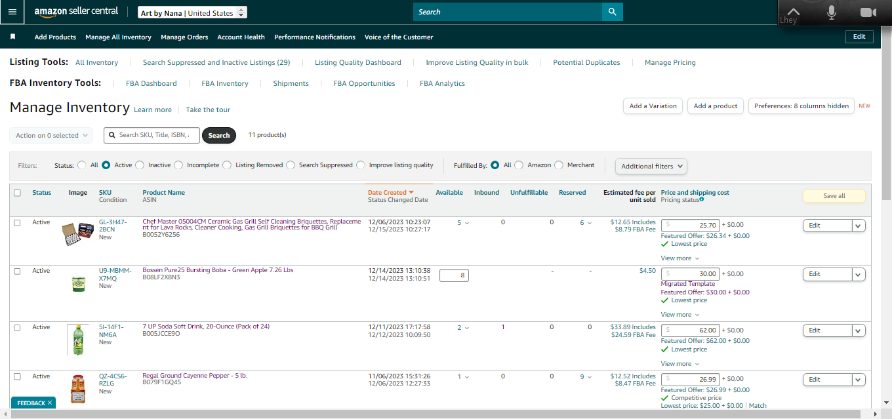
Task: Click the SKU search input field
Action: click(x=152, y=135)
